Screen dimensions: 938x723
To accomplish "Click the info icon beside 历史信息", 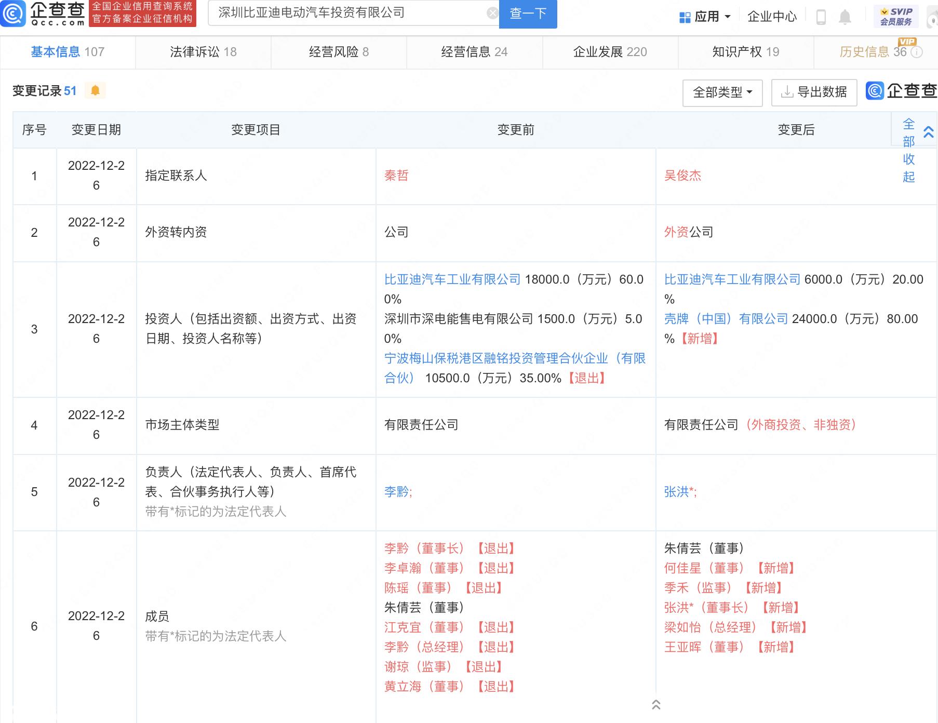I will pos(917,52).
